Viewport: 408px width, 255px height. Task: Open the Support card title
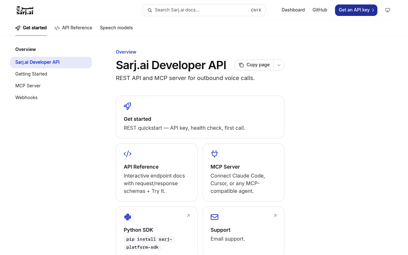pyautogui.click(x=221, y=230)
